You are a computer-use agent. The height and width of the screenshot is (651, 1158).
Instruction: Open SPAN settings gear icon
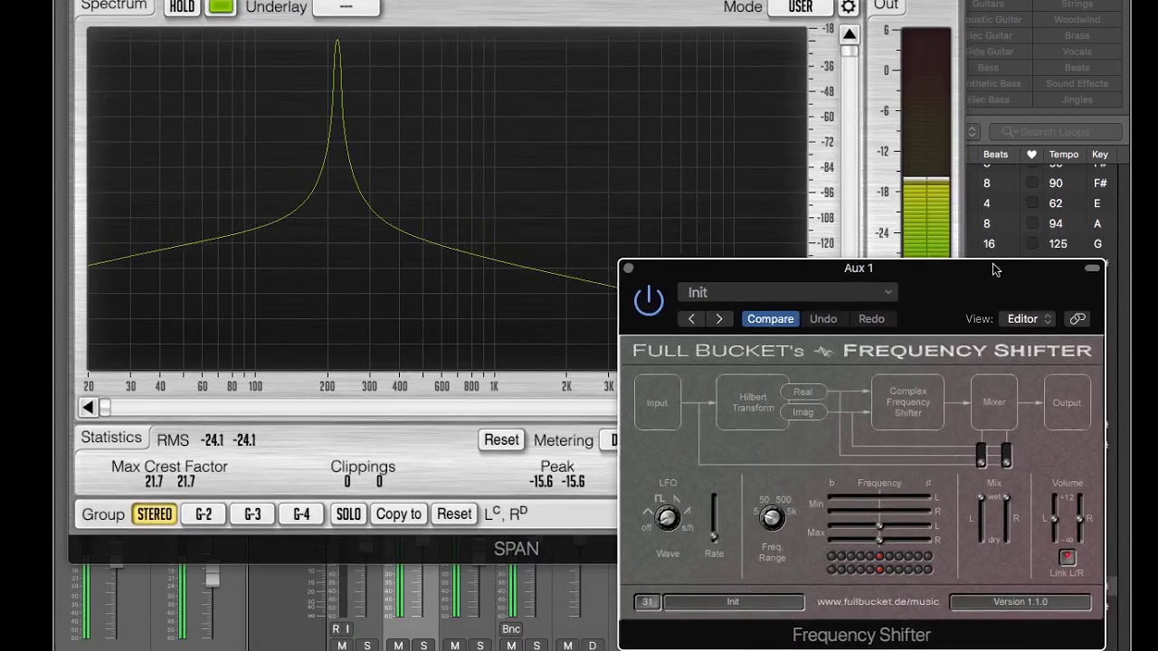(x=848, y=7)
